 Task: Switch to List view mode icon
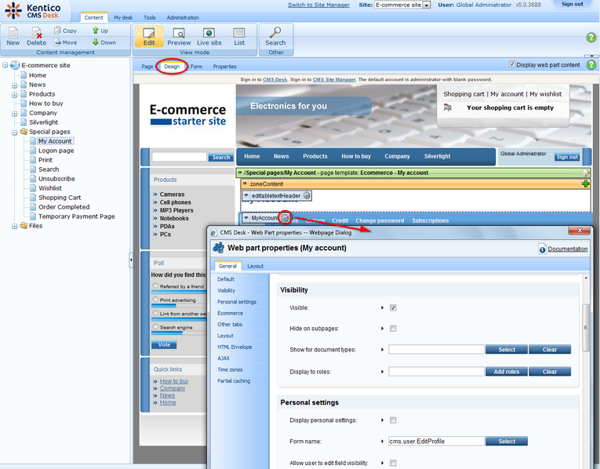239,33
